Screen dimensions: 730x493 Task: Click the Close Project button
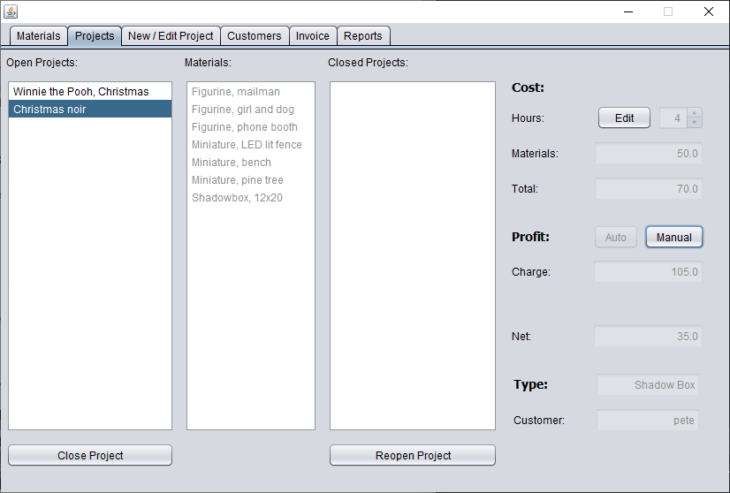click(90, 455)
